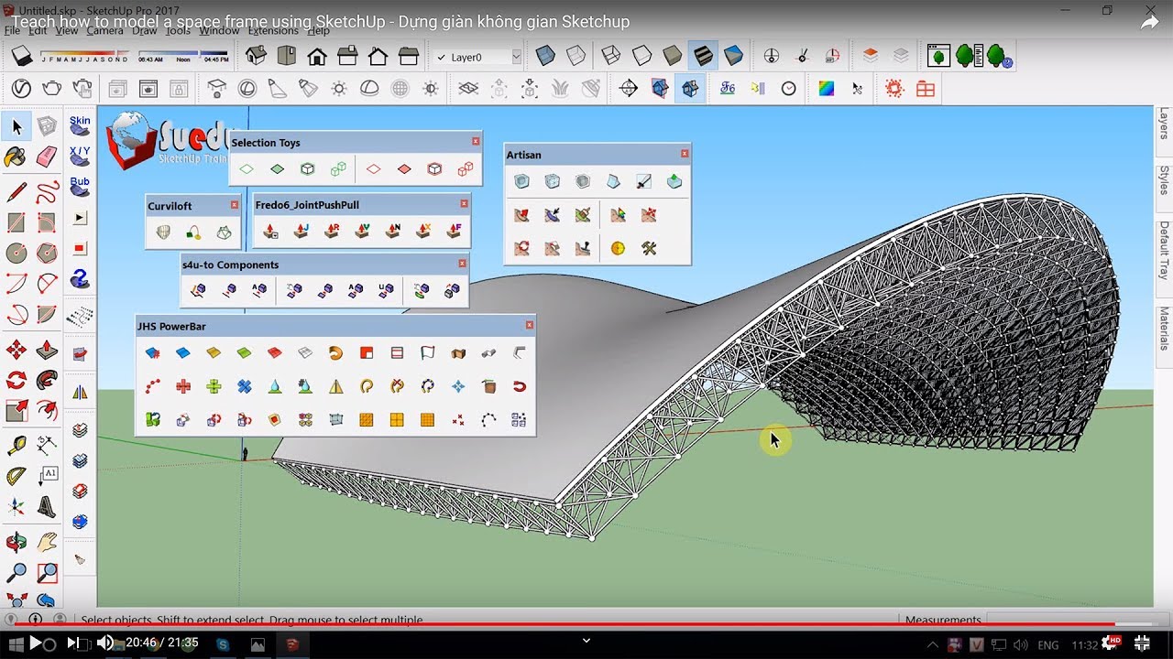Toggle Wireframe face style
This screenshot has height=659, width=1173.
pyautogui.click(x=611, y=56)
